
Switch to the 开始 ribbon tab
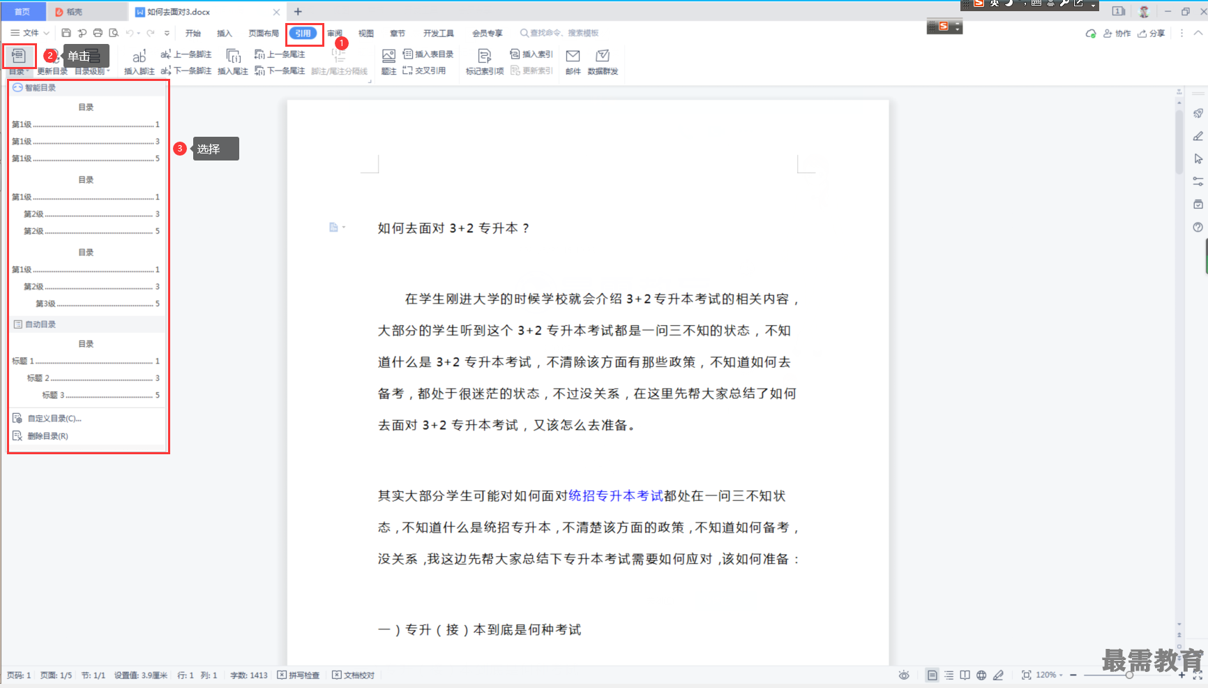click(193, 33)
